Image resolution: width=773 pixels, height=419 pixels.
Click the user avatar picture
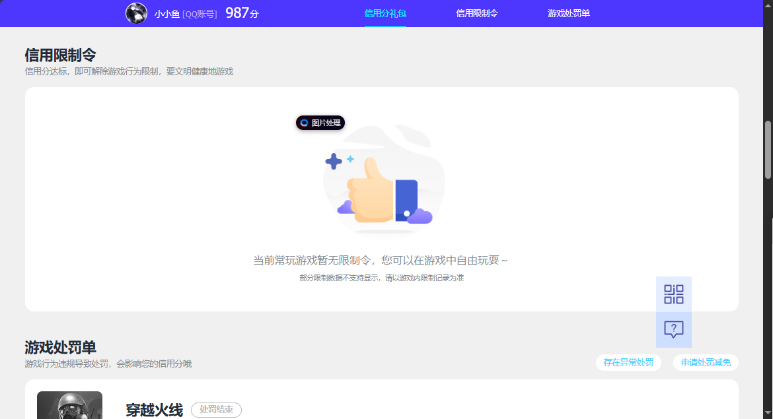137,13
